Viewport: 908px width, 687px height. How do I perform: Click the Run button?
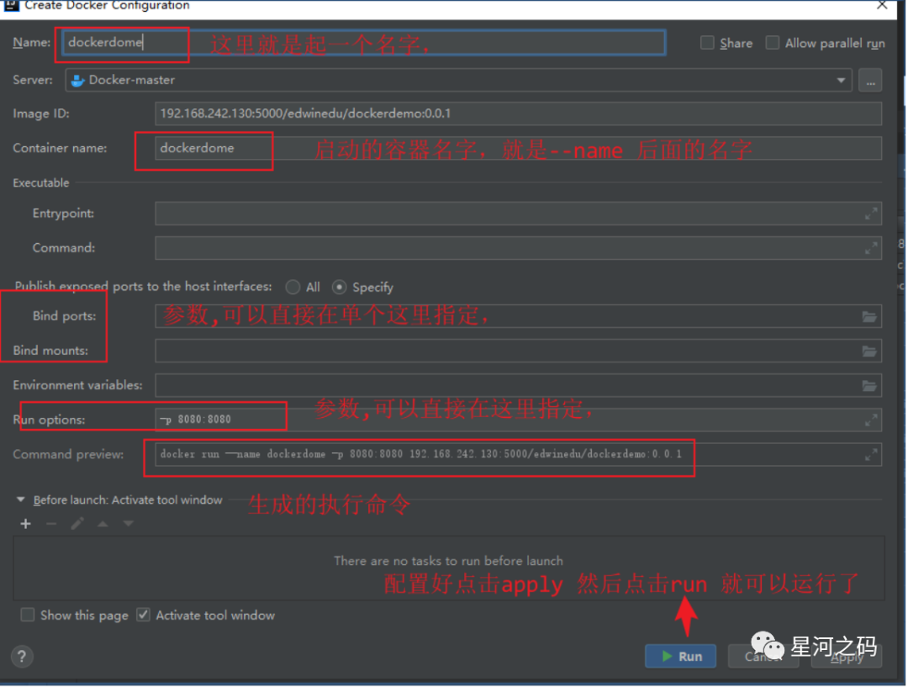coord(680,656)
